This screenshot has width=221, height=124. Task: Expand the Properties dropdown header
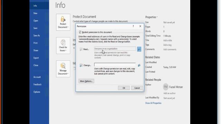[151, 17]
